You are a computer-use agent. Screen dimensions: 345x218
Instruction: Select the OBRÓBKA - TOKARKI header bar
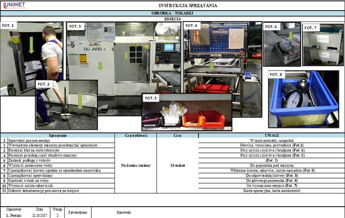click(172, 13)
